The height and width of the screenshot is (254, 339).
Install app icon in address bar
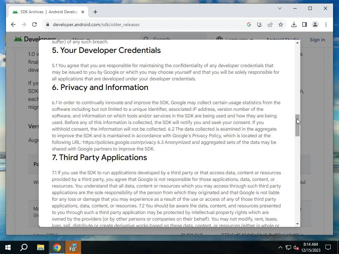(x=260, y=24)
